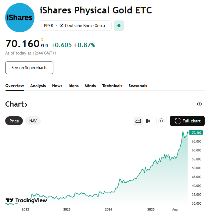This screenshot has height=215, width=208.
Task: Go to the Seasonals tab
Action: (138, 86)
